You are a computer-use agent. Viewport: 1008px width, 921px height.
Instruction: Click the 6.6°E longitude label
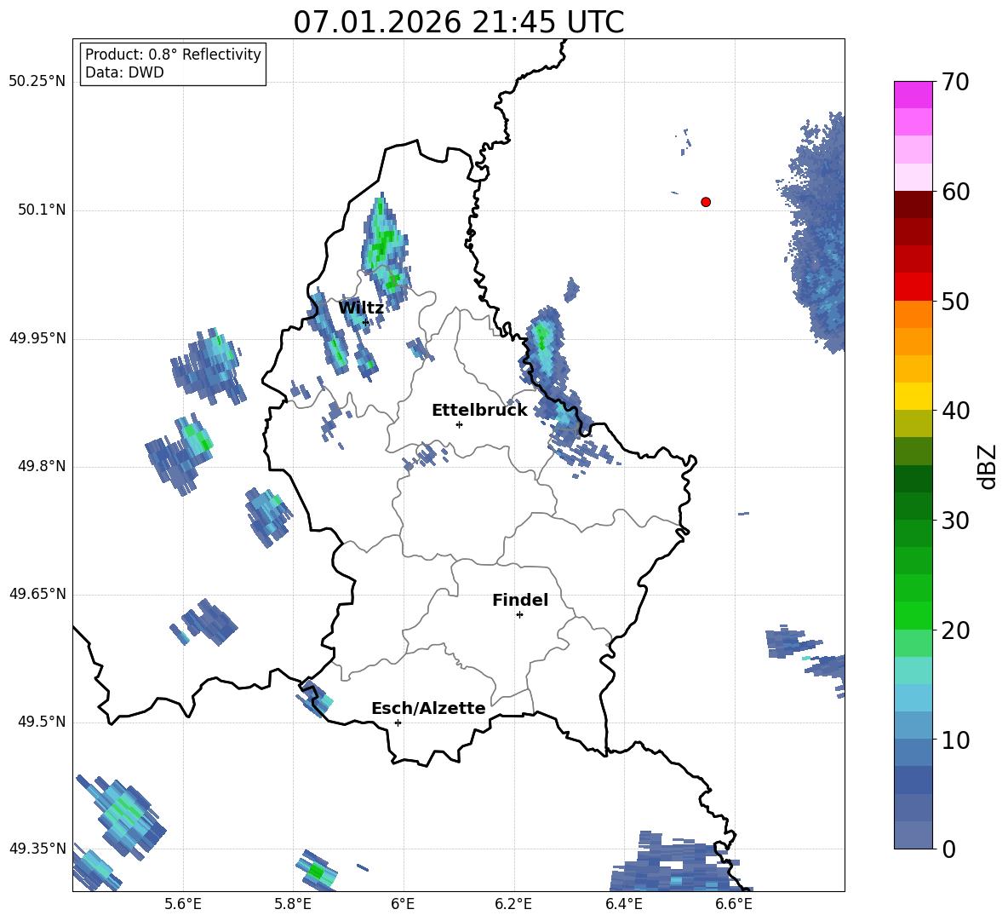[734, 904]
